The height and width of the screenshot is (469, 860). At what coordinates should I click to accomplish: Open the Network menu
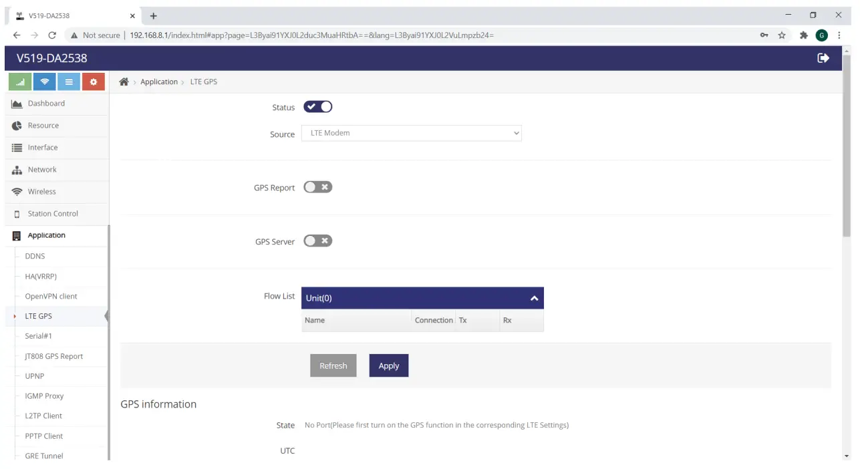pos(57,170)
